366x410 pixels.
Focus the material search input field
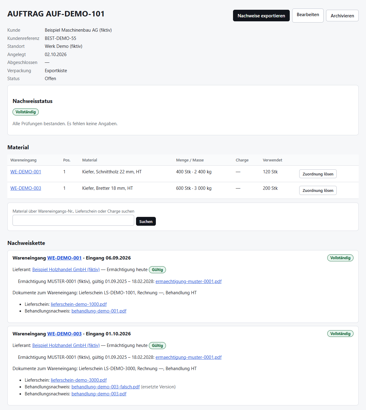tap(73, 220)
